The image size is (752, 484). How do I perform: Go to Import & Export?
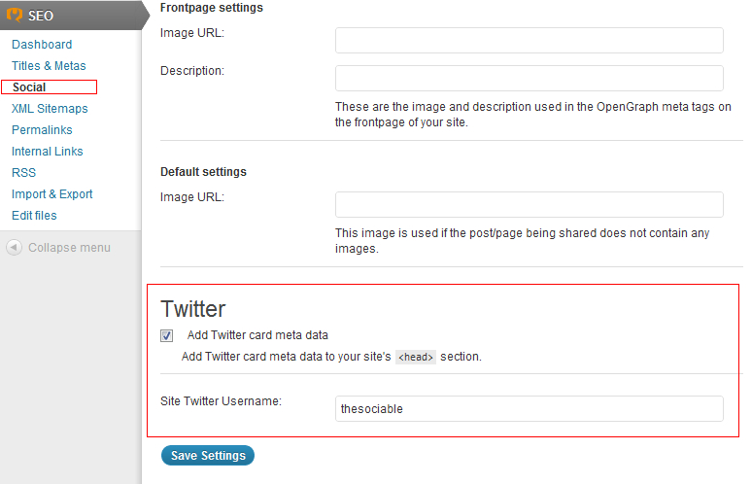[52, 194]
